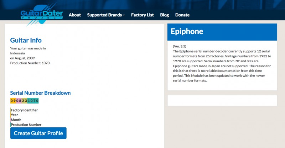Screen dimensions: 285x148
Task: Click the blue Epiphone header banner
Action: click(222, 32)
